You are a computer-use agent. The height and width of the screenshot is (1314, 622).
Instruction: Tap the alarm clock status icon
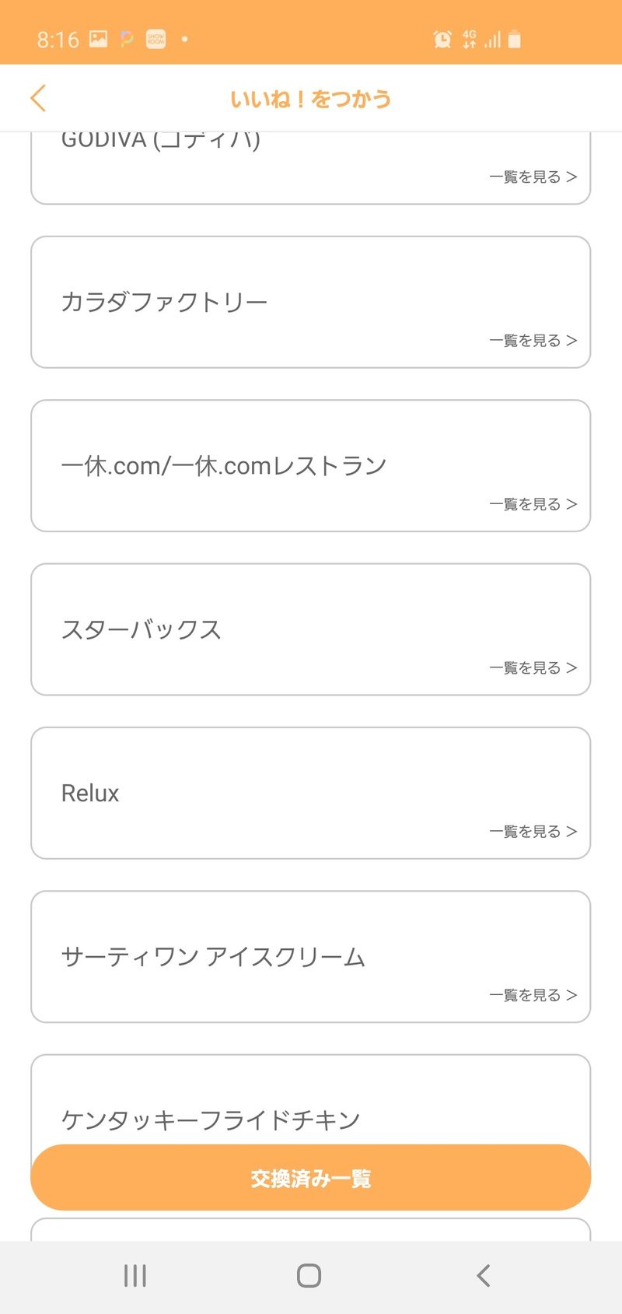[x=442, y=39]
